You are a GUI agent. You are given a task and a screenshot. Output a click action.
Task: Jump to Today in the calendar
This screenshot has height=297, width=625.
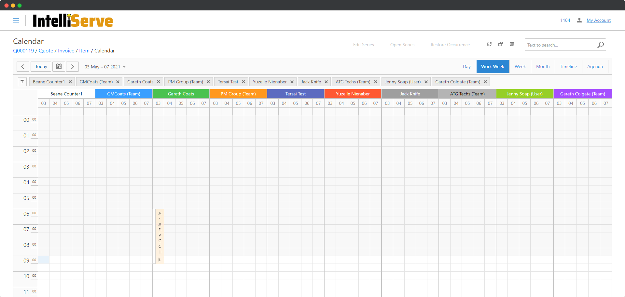[41, 67]
